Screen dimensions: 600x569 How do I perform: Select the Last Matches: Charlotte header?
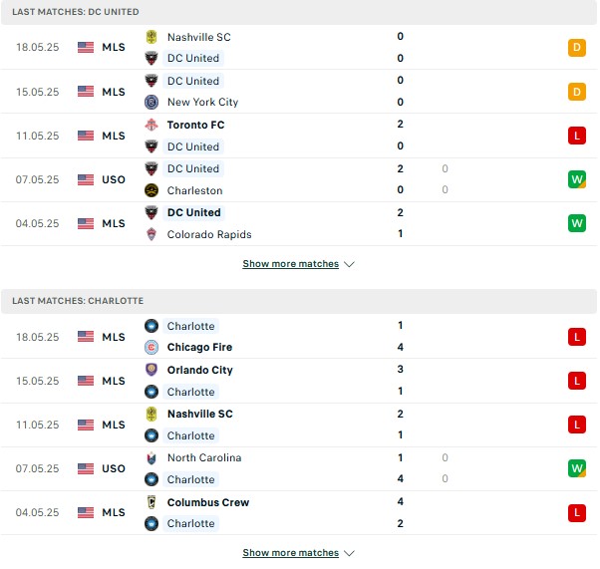[299, 301]
